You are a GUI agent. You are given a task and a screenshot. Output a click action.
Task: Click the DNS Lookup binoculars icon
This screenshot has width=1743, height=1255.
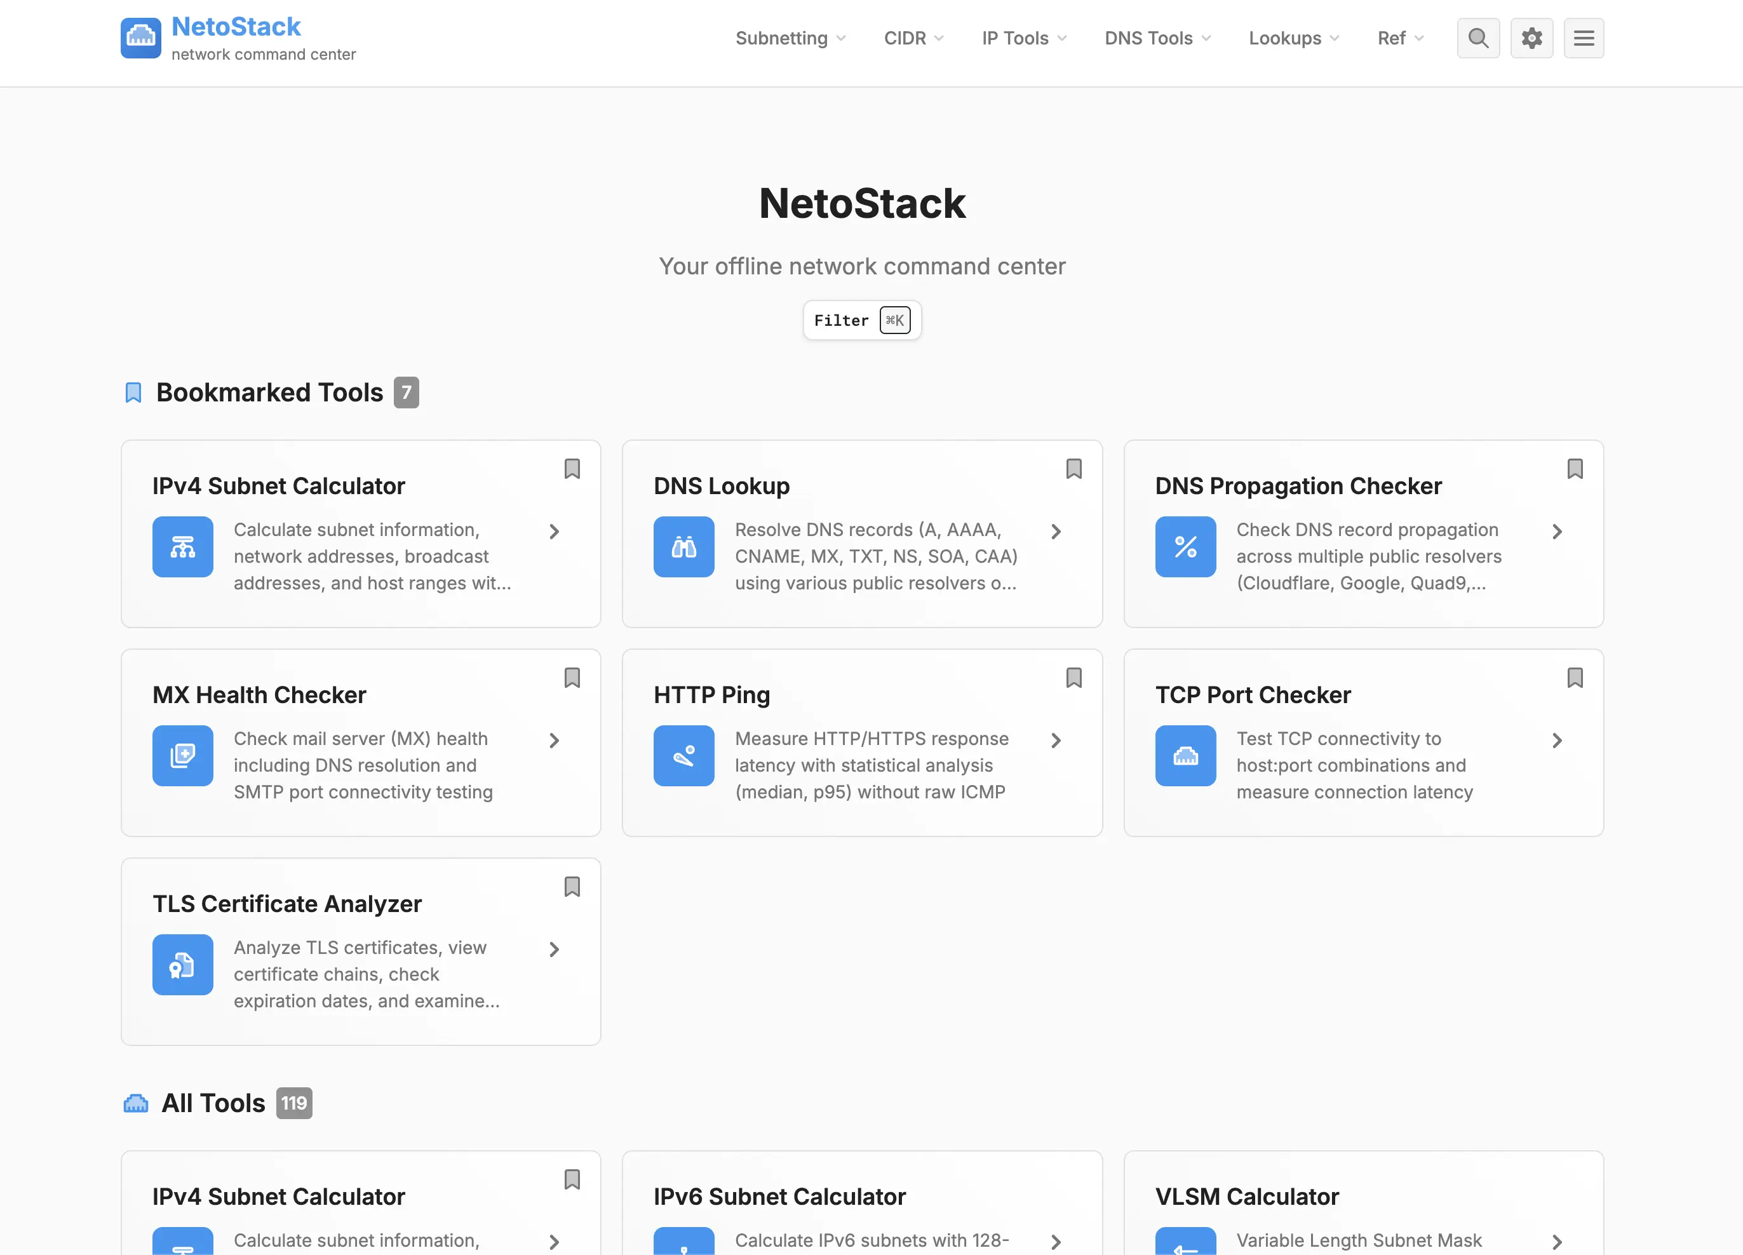tap(683, 546)
